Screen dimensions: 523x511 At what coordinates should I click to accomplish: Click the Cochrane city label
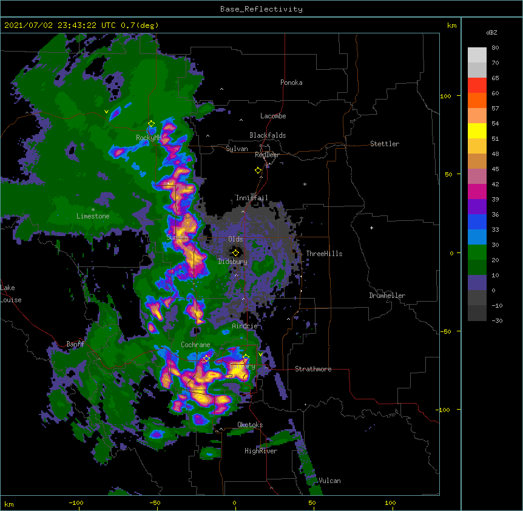click(195, 345)
